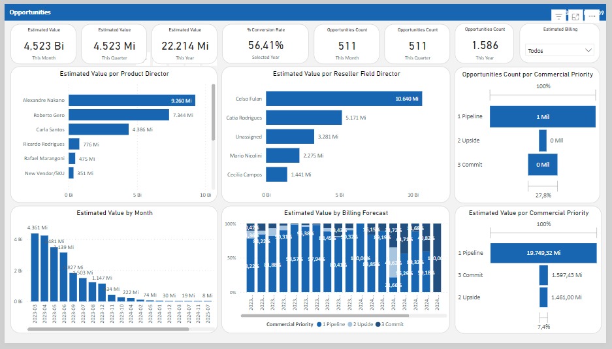
Task: Select the 2 Upside bar in Estimated Value funnel
Action: (x=543, y=297)
